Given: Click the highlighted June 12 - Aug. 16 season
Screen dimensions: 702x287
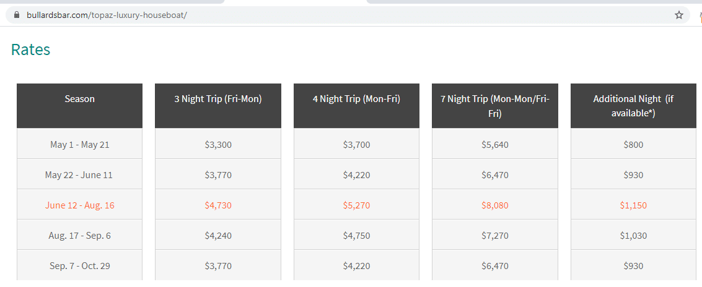Looking at the screenshot, I should [80, 205].
